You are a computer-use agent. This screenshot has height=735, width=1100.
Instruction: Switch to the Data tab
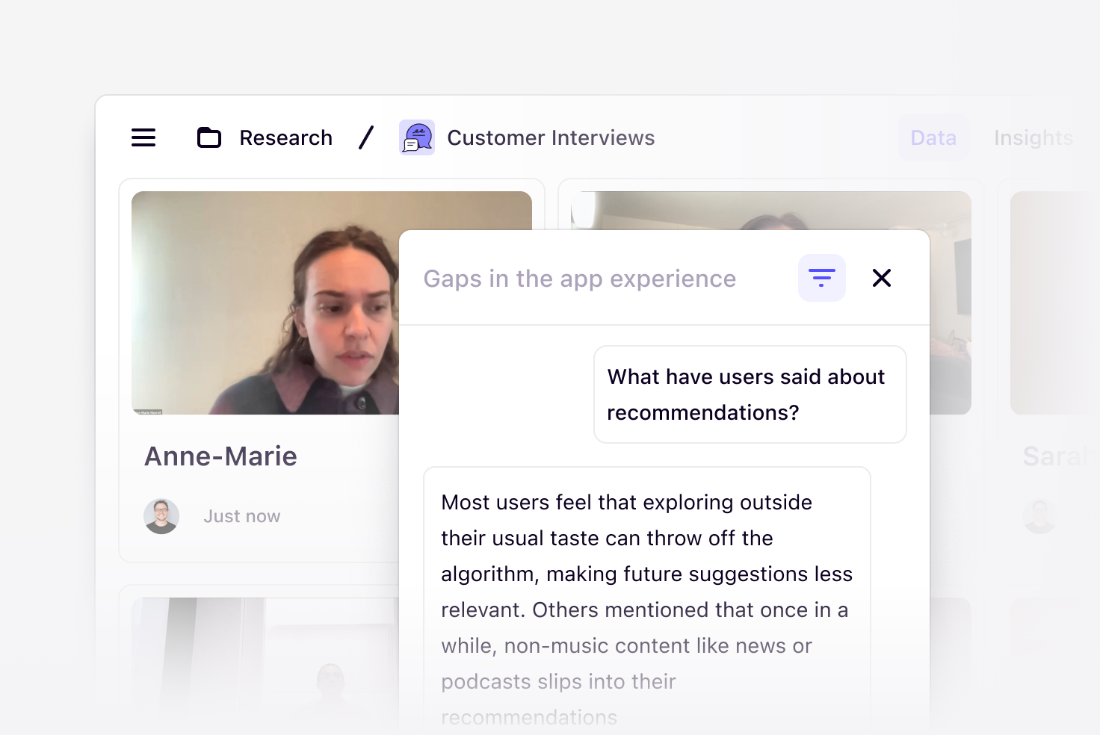[x=933, y=137]
